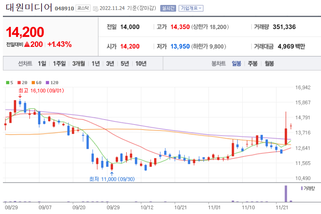Click the volume value 351,336
The width and height of the screenshot is (321, 214).
pyautogui.click(x=284, y=27)
